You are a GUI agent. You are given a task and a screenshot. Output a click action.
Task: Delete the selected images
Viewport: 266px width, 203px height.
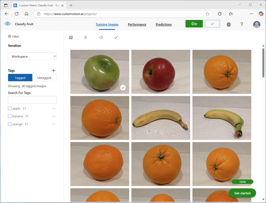click(85, 37)
